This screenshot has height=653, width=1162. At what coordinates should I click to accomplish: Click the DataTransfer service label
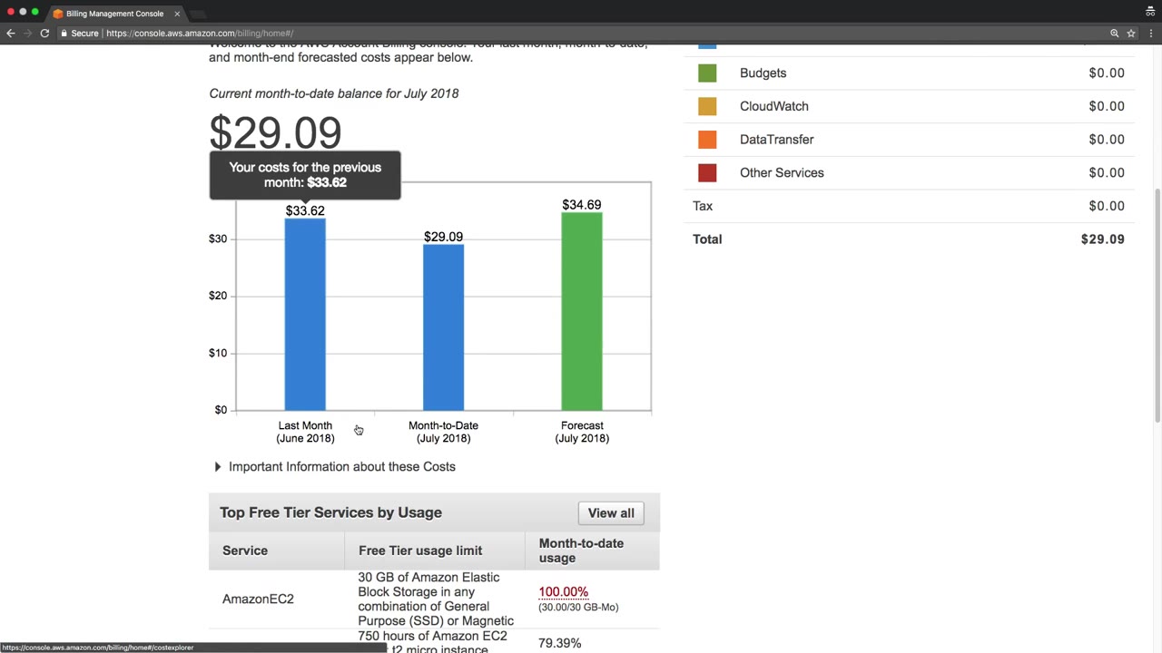(x=777, y=140)
